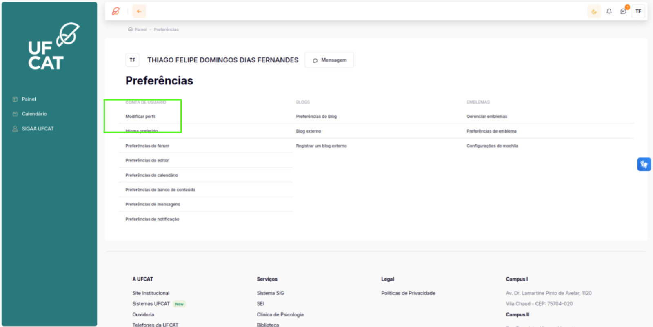Screen dimensions: 653x327
Task: Open Preferências de mensagens
Action: [153, 204]
